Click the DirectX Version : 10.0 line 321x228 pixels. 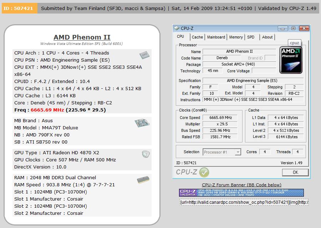tap(40, 167)
